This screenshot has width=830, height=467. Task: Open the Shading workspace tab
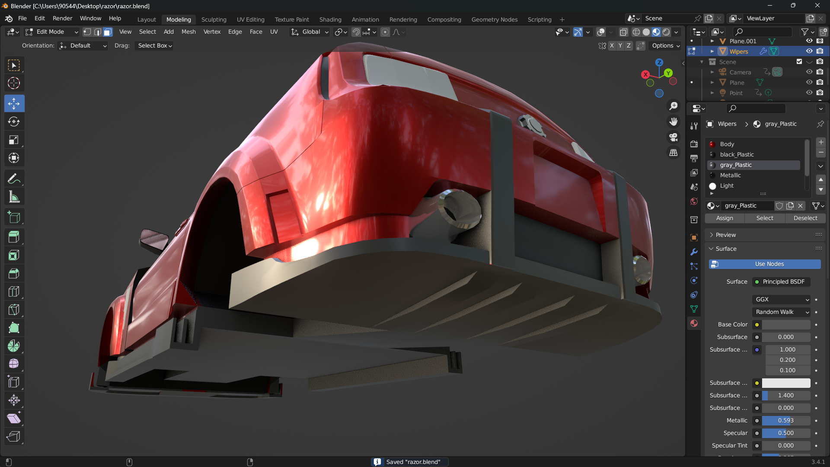[330, 19]
